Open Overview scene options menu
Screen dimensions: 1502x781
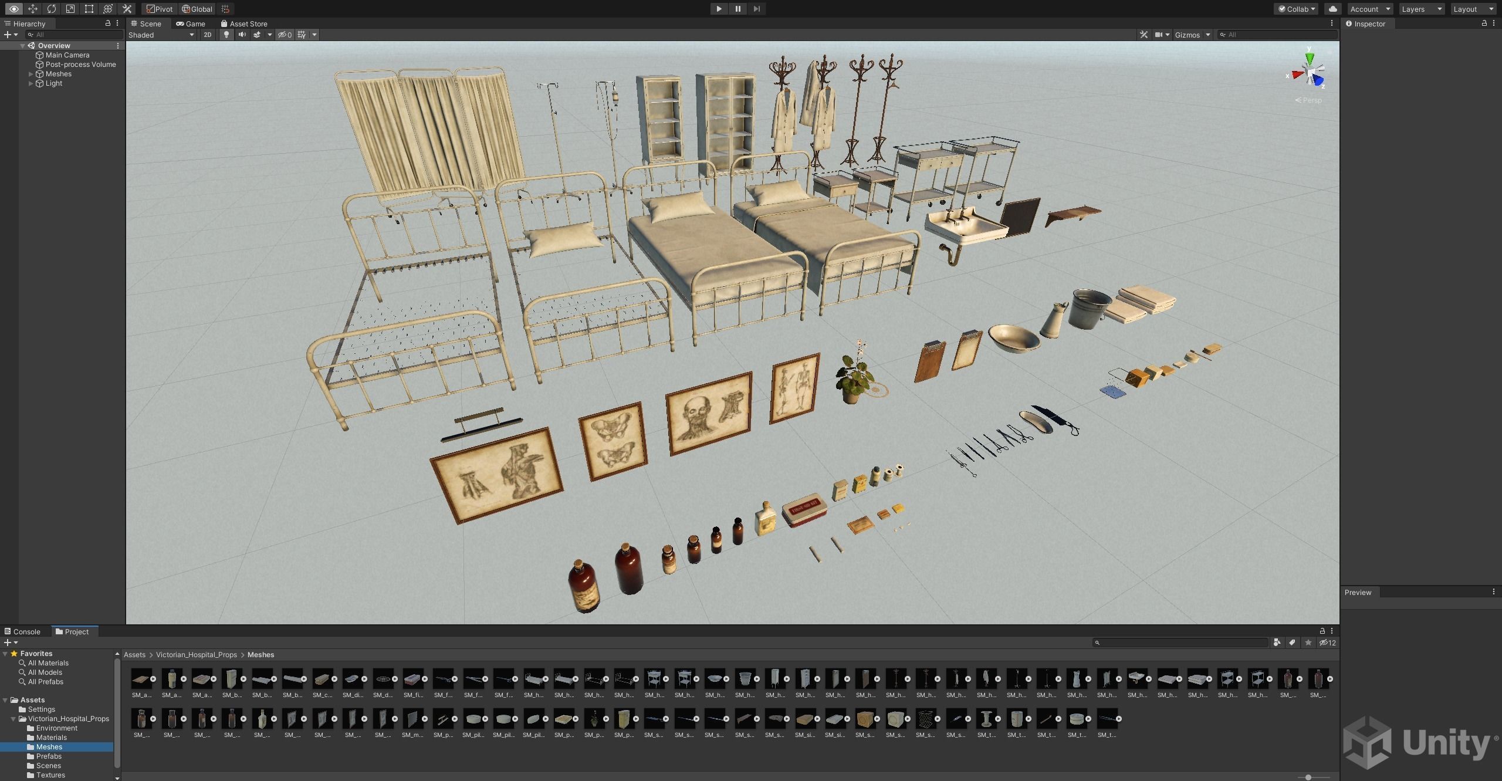pos(117,46)
